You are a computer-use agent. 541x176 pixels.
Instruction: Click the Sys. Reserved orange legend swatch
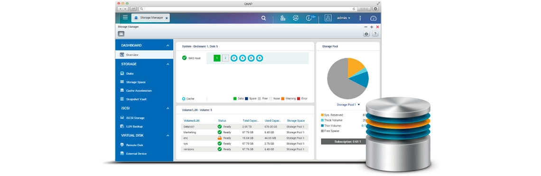323,115
